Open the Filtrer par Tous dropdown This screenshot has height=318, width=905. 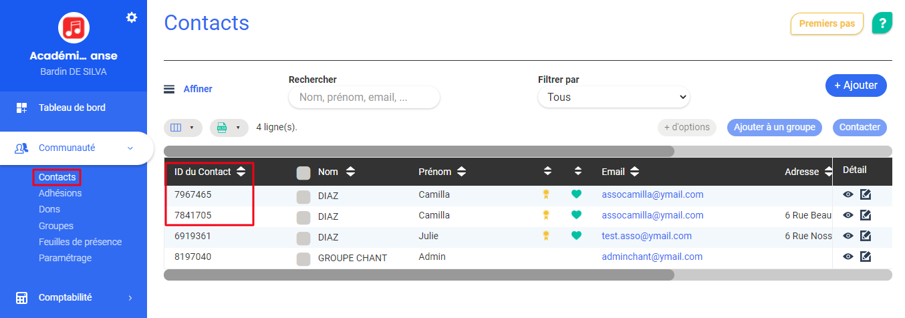coord(614,97)
